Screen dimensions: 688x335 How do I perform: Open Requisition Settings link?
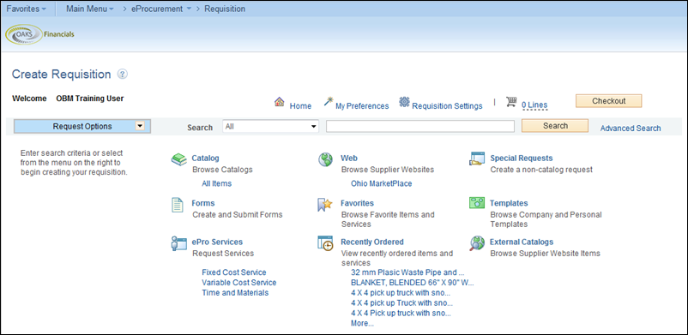point(447,106)
